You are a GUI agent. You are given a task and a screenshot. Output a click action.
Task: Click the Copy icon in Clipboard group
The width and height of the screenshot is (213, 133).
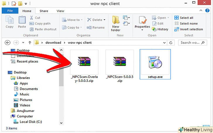9,22
